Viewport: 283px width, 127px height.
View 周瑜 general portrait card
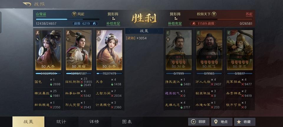pos(79,50)
